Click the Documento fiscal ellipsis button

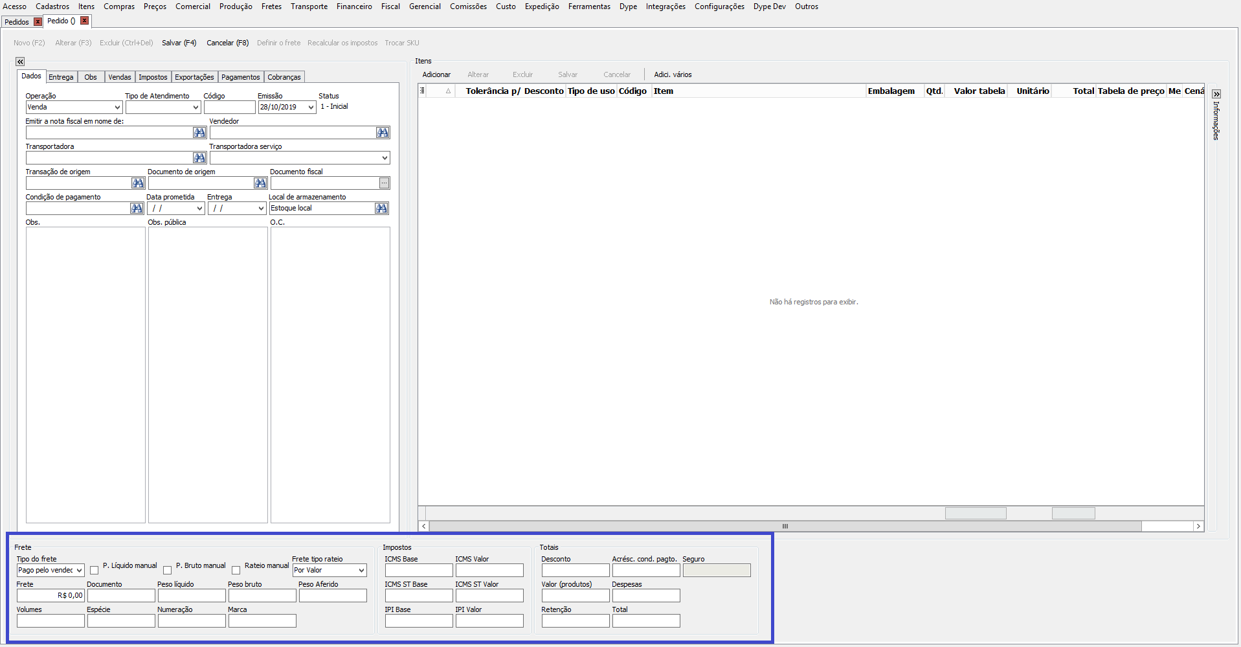(385, 183)
